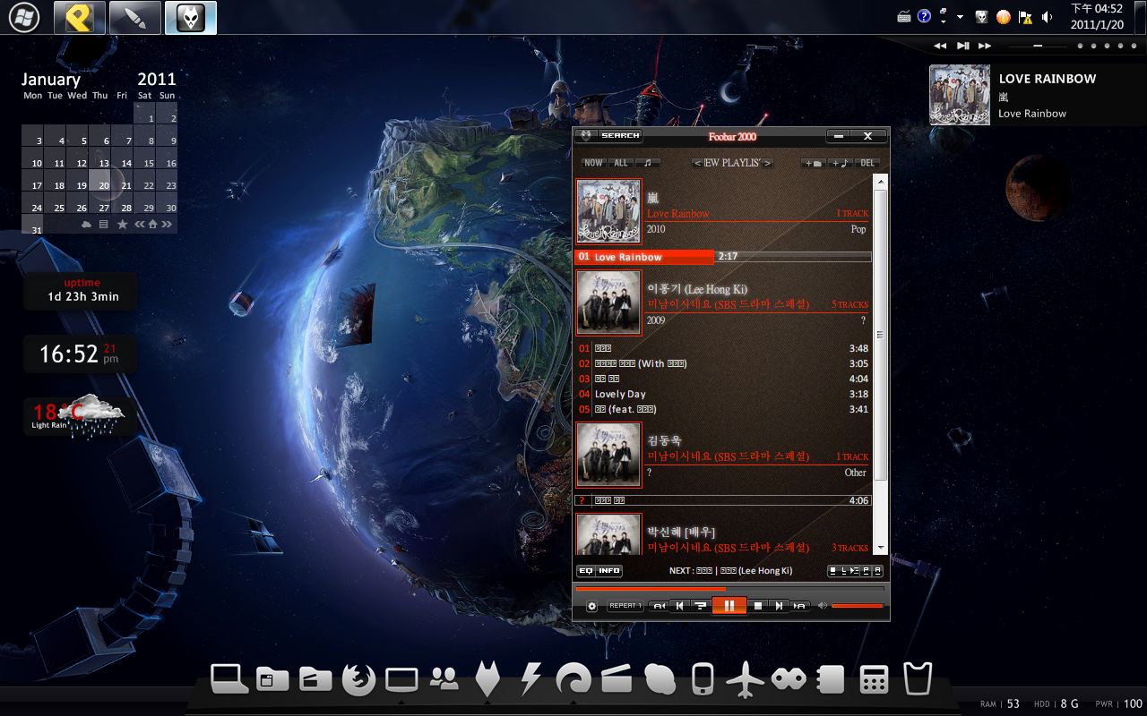The width and height of the screenshot is (1147, 716).
Task: Open the Windows Start orb
Action: [x=24, y=17]
